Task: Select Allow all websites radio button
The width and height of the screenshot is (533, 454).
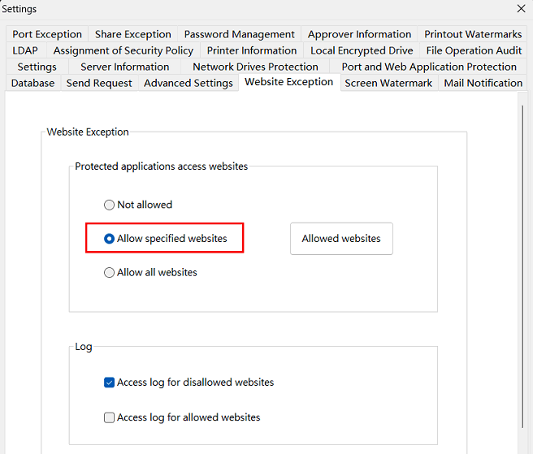Action: click(109, 273)
